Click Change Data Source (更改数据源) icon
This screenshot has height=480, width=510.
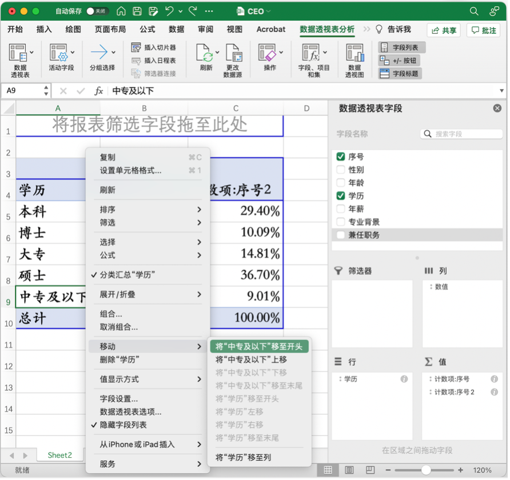click(233, 55)
